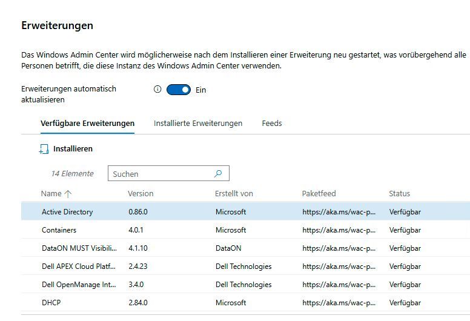Click the magnifier search icon
Image resolution: width=470 pixels, height=321 pixels.
coord(218,174)
